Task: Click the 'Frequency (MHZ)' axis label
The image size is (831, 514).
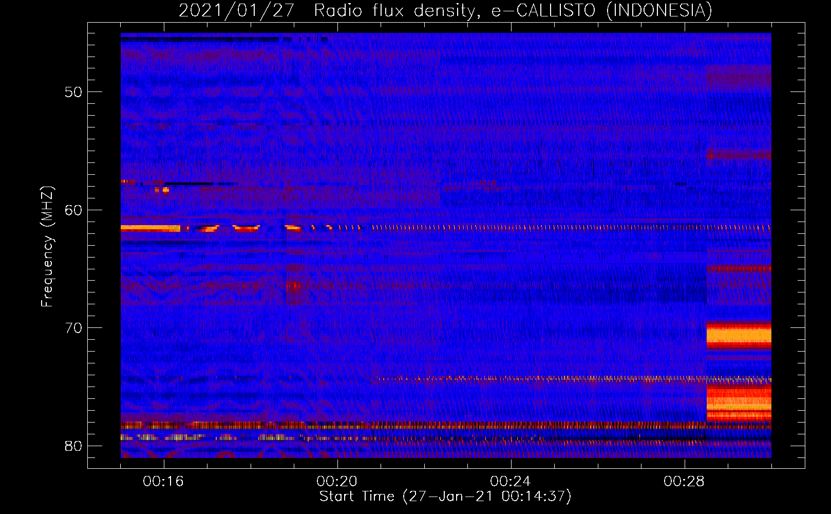Action: click(x=47, y=247)
